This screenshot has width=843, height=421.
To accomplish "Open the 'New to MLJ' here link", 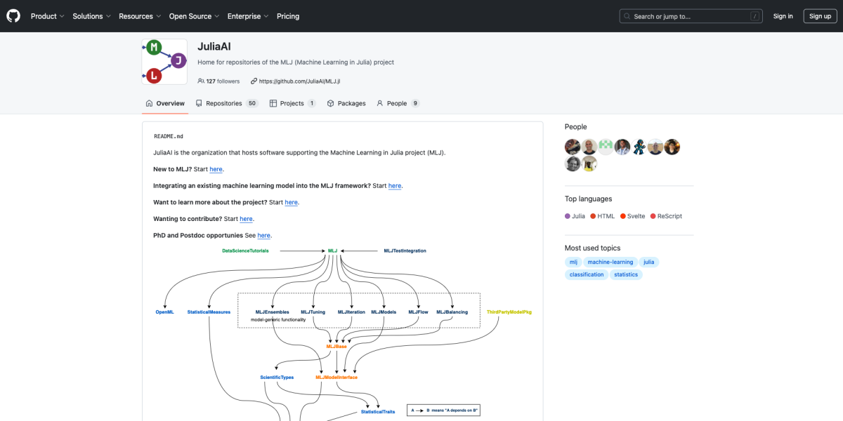I will click(216, 169).
